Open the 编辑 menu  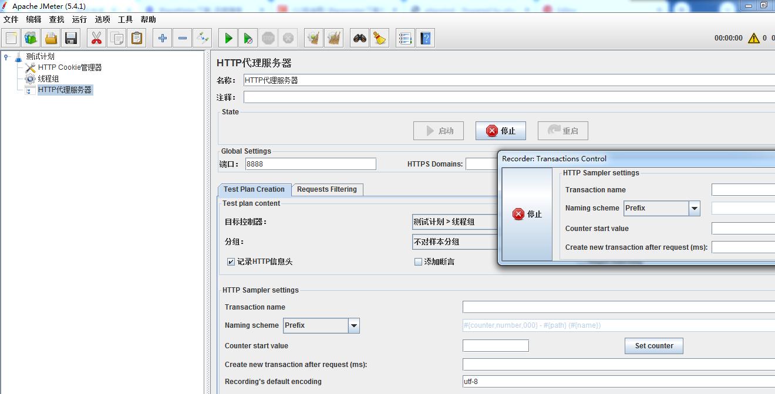[33, 19]
